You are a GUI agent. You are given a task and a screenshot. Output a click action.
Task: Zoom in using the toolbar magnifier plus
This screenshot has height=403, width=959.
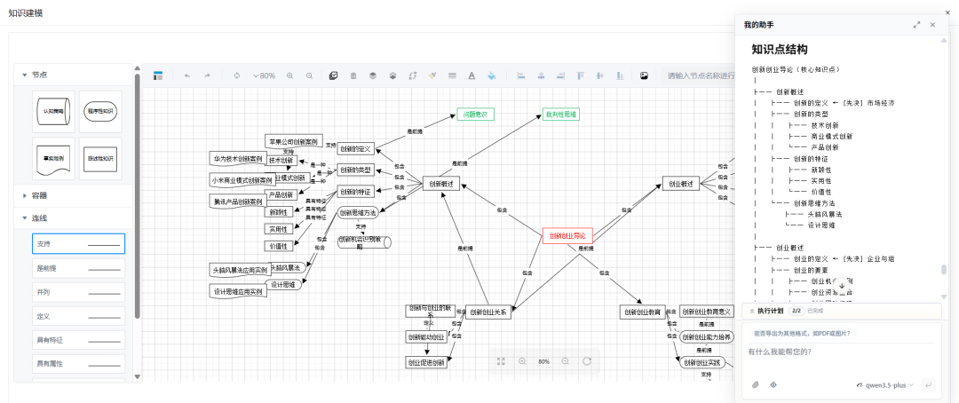pyautogui.click(x=289, y=75)
